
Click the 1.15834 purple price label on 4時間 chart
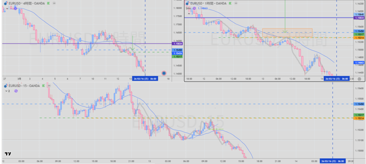click(x=177, y=43)
